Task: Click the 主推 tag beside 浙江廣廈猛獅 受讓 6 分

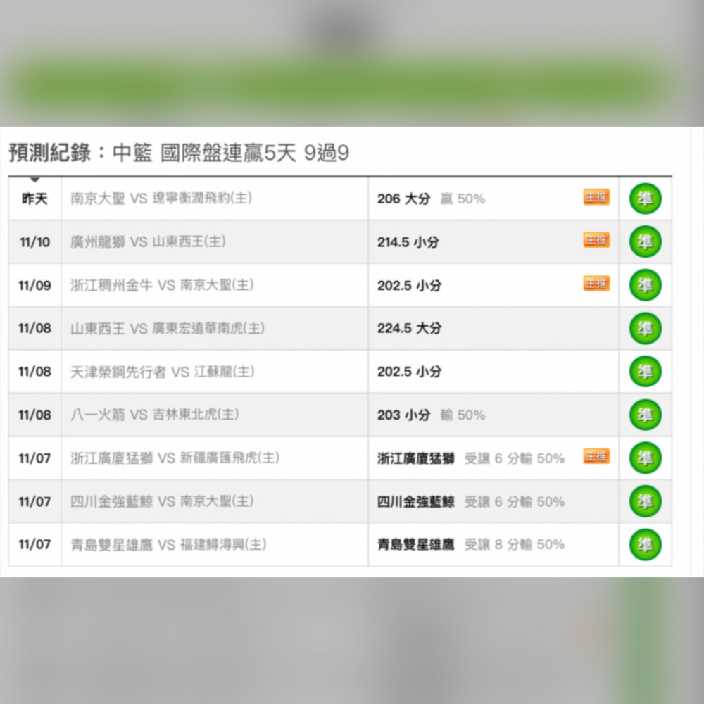Action: [x=596, y=456]
